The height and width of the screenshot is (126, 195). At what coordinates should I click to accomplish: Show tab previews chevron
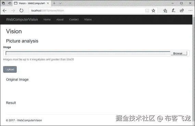(61, 3)
